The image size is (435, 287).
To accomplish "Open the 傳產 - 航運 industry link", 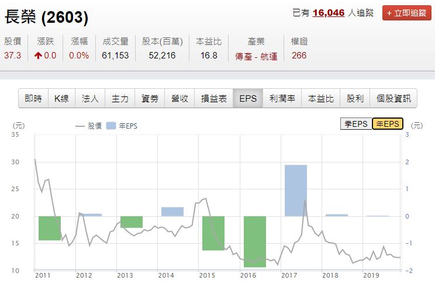I will (256, 56).
